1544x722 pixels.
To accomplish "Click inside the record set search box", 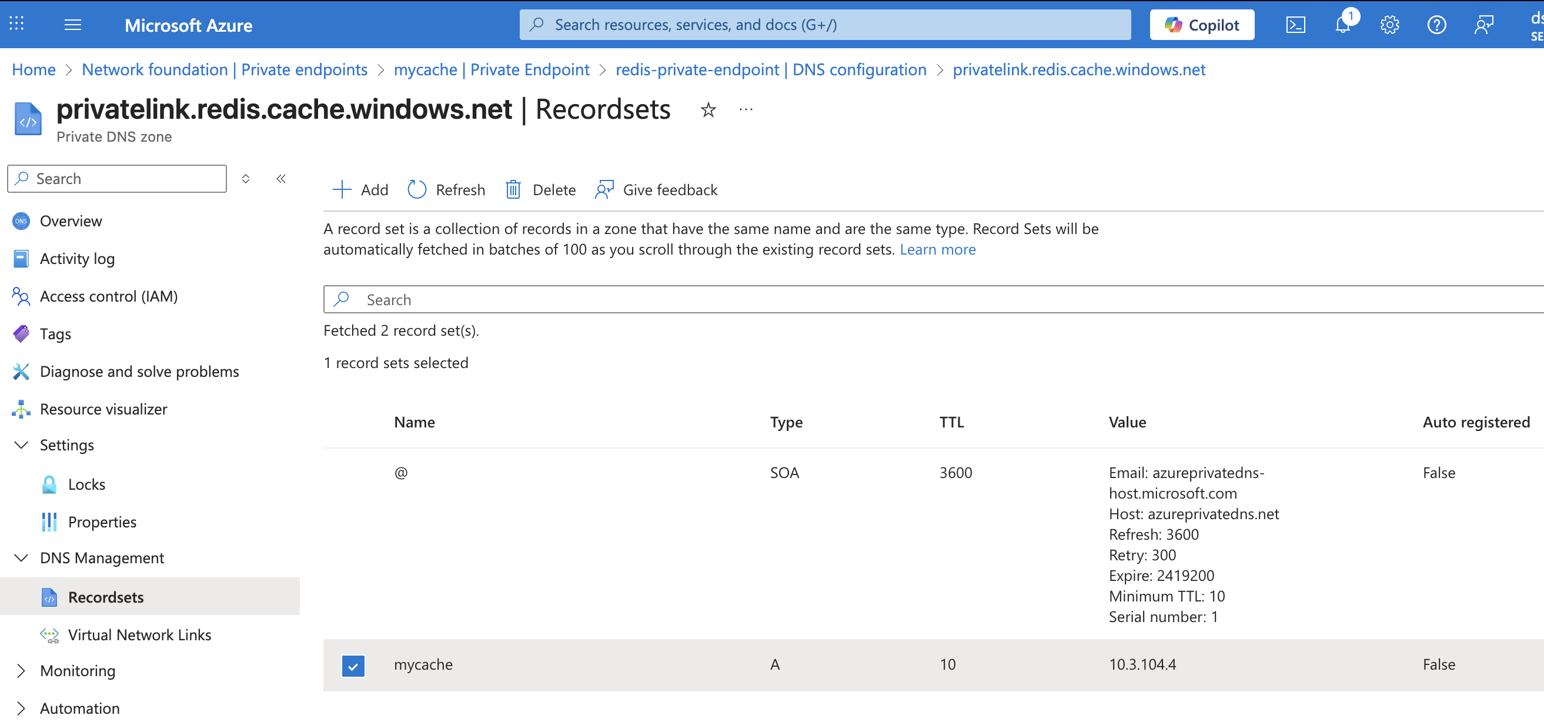I will point(599,299).
